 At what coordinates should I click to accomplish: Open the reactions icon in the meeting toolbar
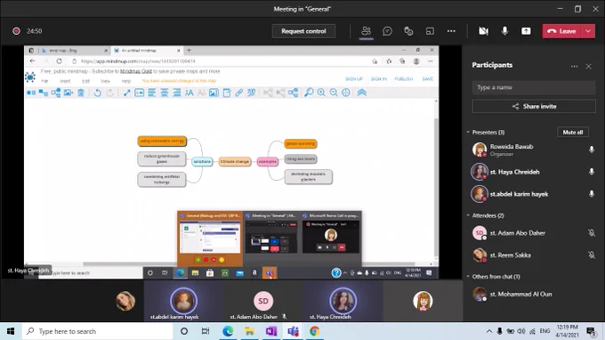pos(408,31)
